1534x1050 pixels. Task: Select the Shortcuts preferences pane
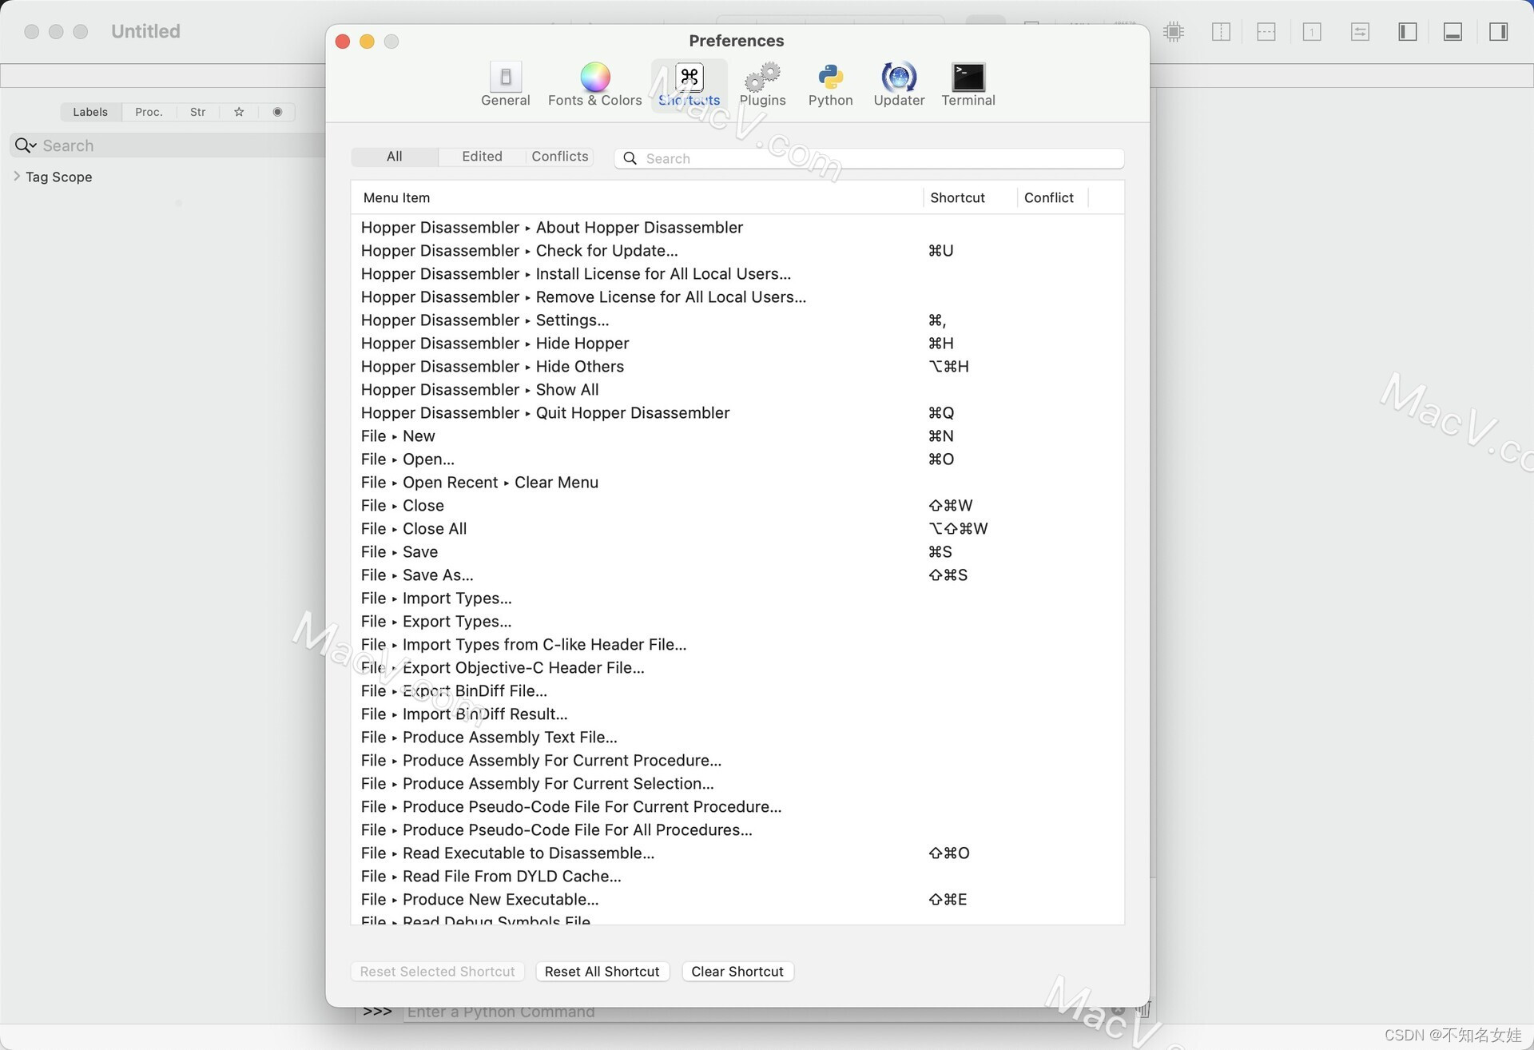(689, 84)
